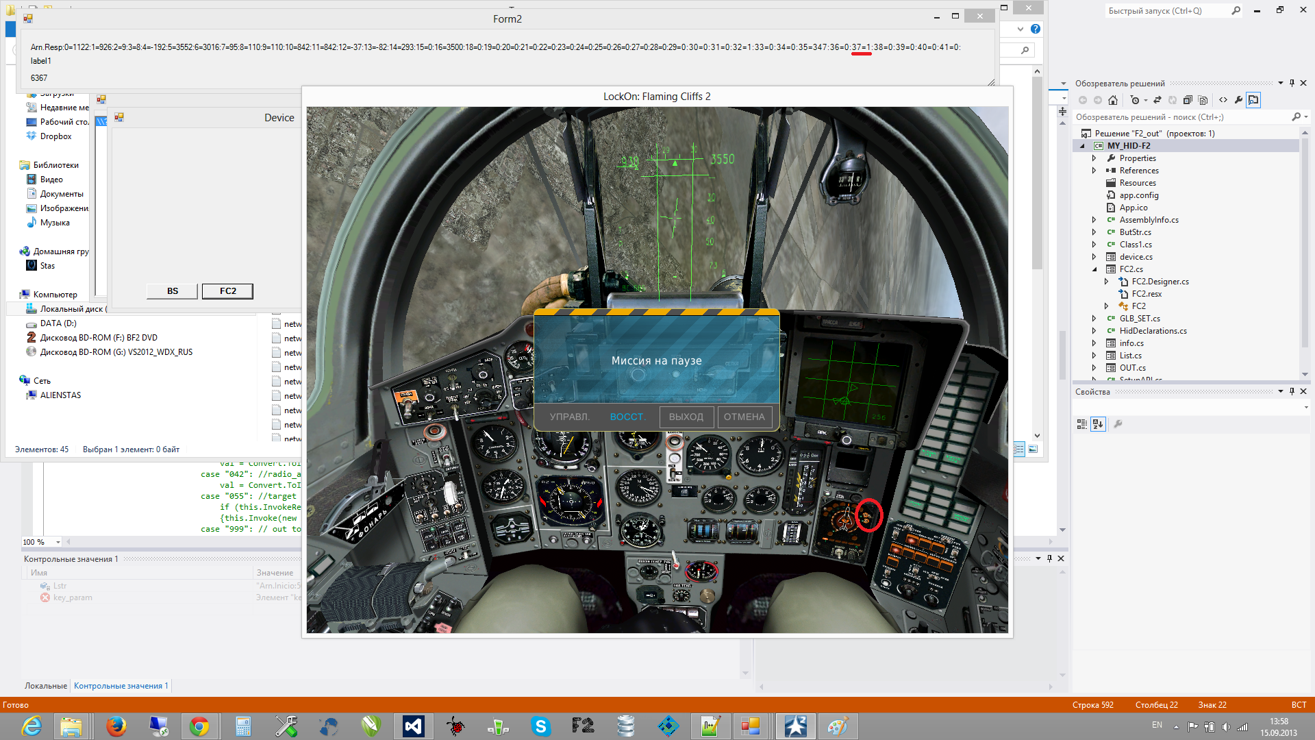Select Видео library in Explorer pane
This screenshot has height=740, width=1315.
[x=51, y=180]
